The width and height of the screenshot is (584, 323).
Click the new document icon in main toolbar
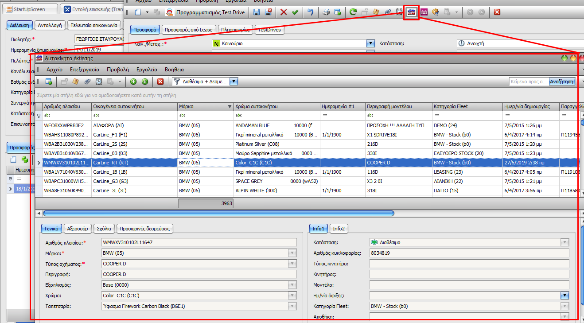(x=138, y=12)
